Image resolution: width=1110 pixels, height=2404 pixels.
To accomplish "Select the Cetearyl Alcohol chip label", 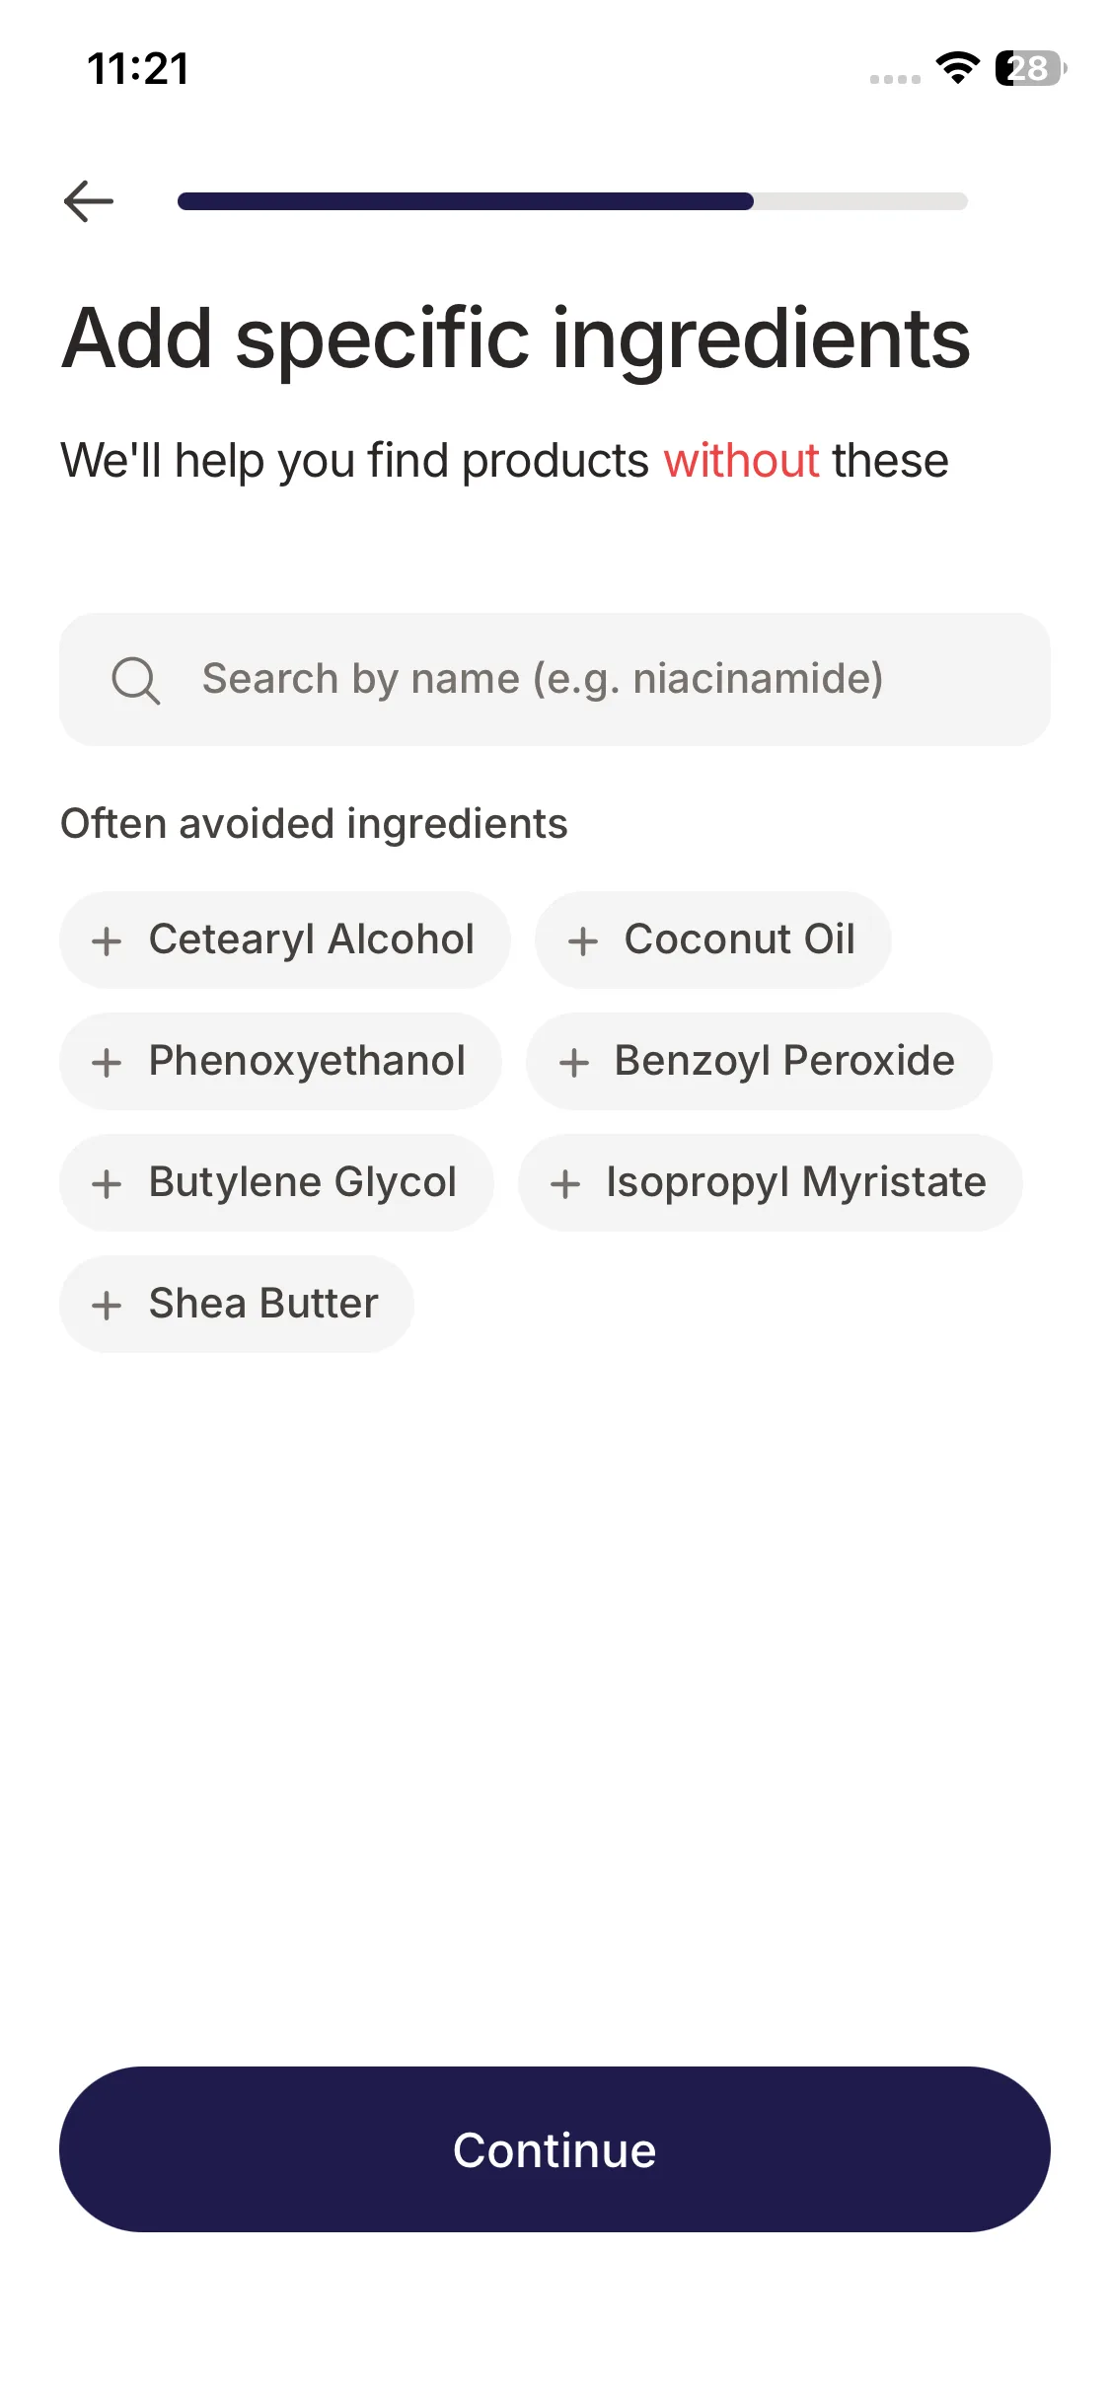I will tap(311, 939).
